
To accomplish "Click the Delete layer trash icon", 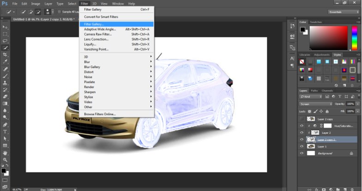I will pyautogui.click(x=351, y=190).
